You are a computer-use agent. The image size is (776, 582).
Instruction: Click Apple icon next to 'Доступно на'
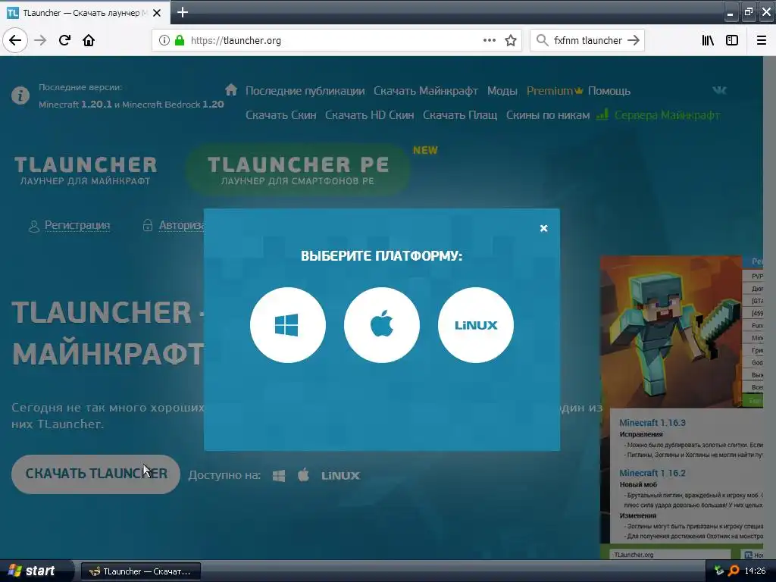click(303, 475)
